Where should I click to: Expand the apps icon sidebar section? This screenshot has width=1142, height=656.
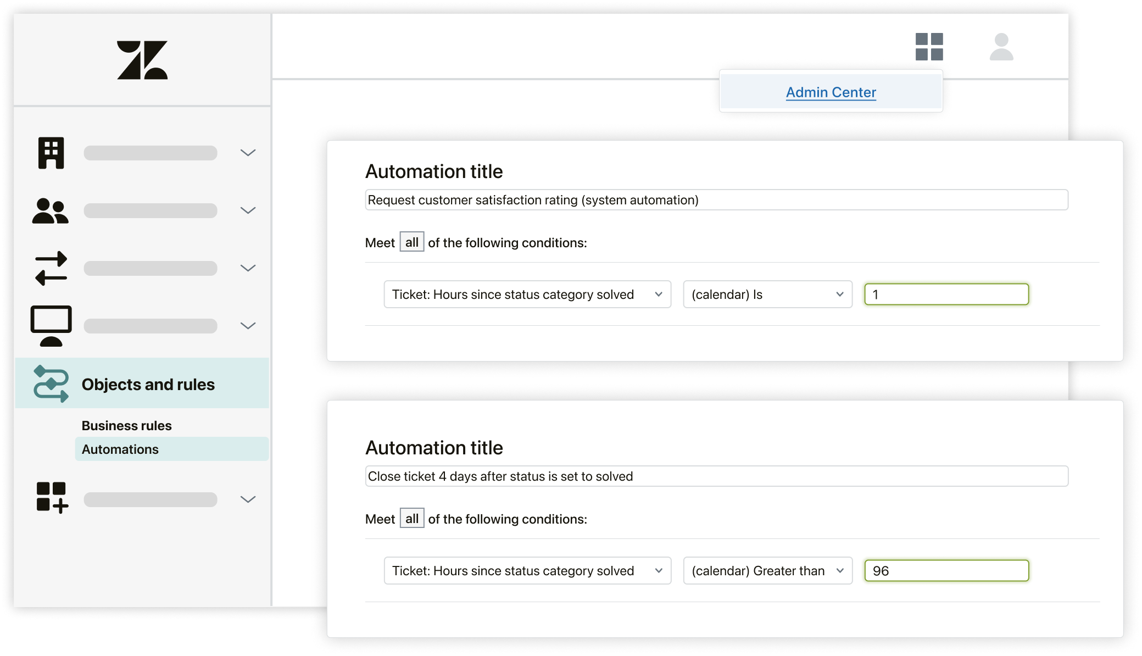click(248, 499)
